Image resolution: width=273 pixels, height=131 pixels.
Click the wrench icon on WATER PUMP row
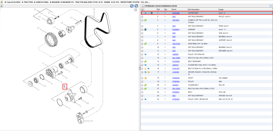click(x=149, y=13)
